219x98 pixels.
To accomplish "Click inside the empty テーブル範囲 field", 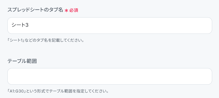I will click(x=110, y=76).
